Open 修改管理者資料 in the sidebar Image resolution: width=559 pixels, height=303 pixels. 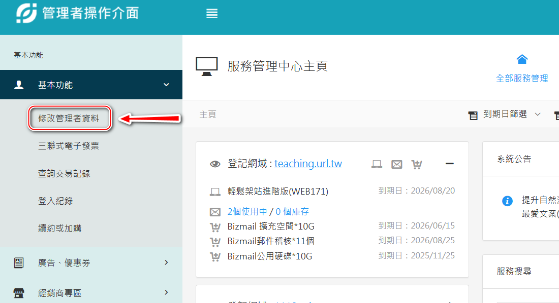[69, 119]
